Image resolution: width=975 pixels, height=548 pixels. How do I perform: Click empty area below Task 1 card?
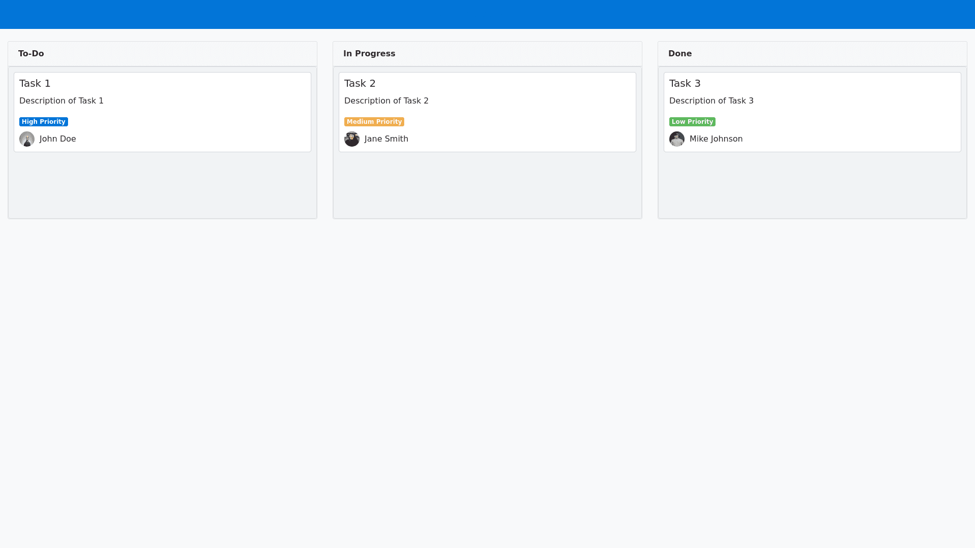click(x=162, y=185)
